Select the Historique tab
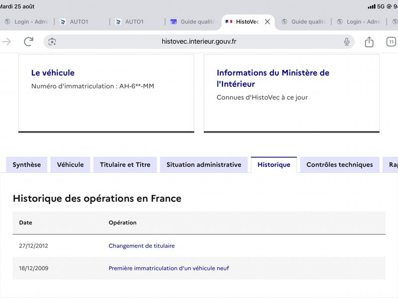 pyautogui.click(x=274, y=165)
